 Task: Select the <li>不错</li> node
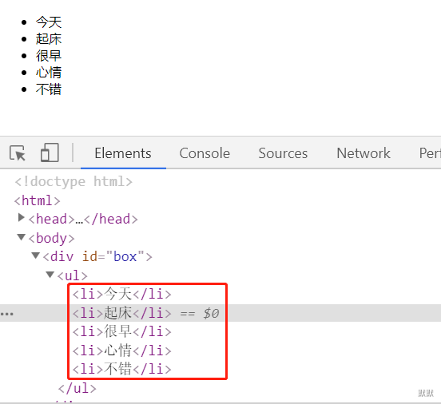(x=121, y=369)
